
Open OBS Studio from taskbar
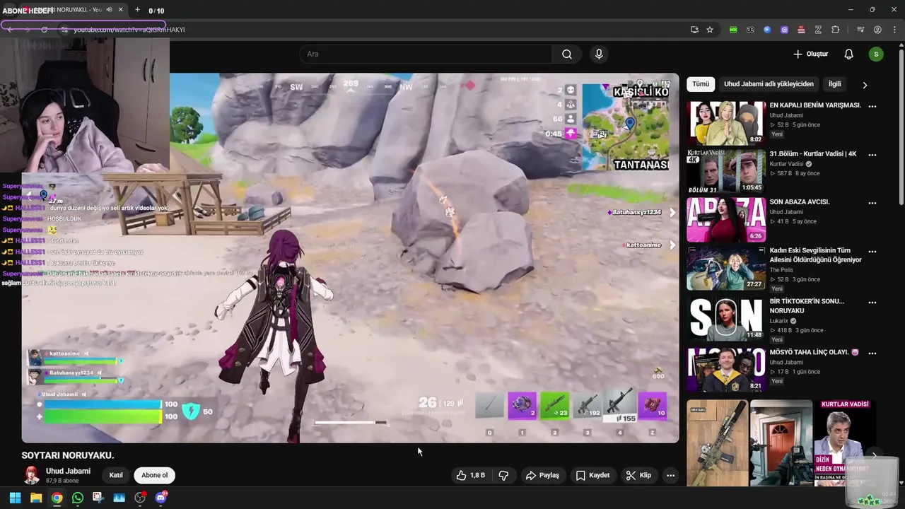point(140,498)
